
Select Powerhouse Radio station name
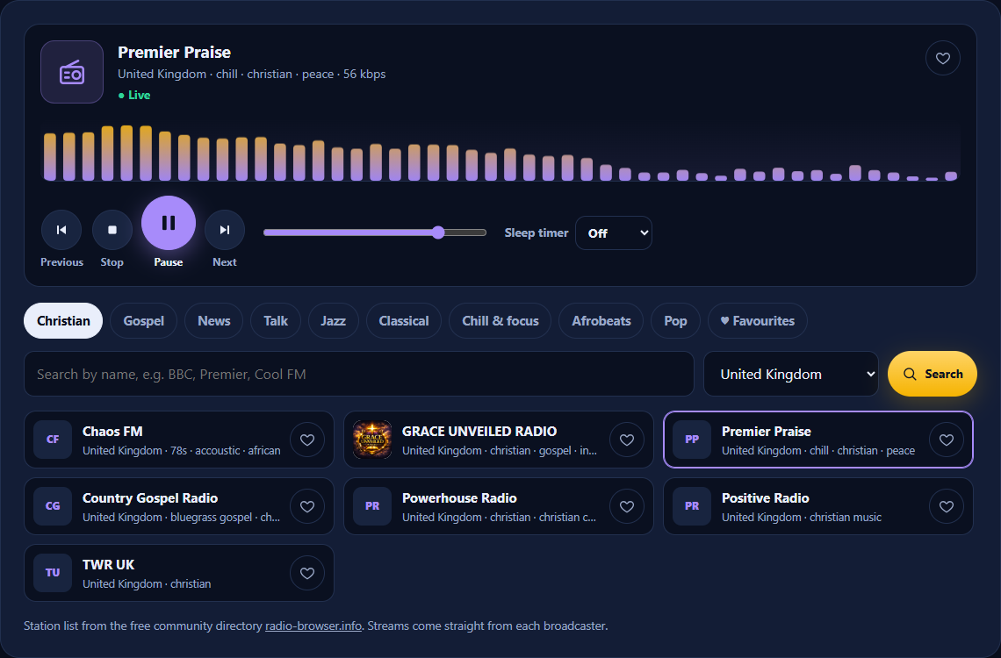tap(459, 498)
